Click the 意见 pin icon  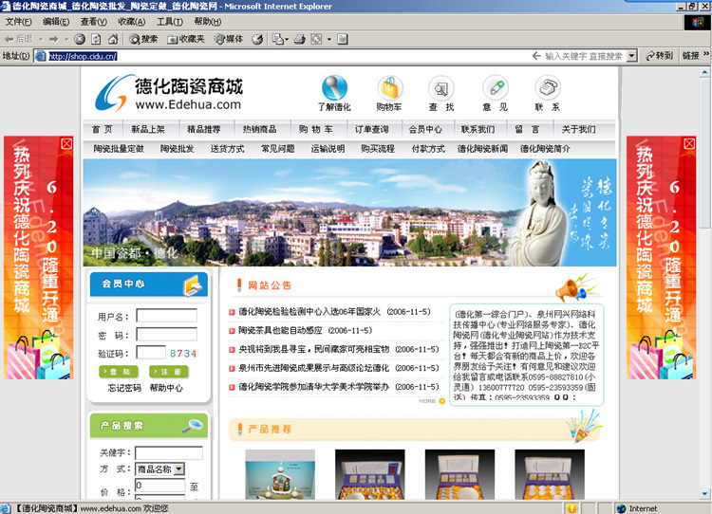[496, 87]
